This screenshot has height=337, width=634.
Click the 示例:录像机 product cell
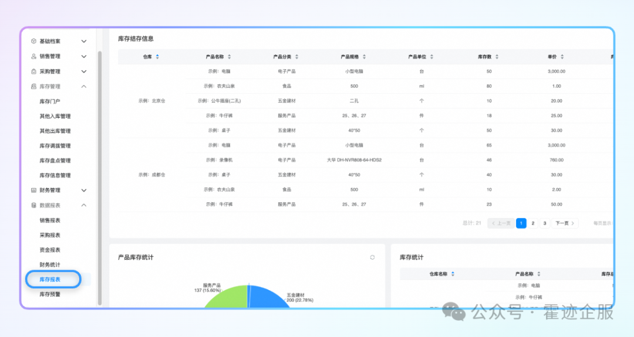pyautogui.click(x=219, y=160)
